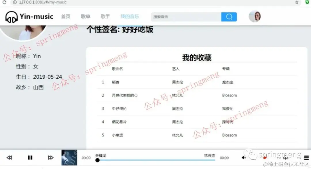The height and width of the screenshot is (169, 311).
Task: Go to 首页 home tab
Action: pos(66,16)
